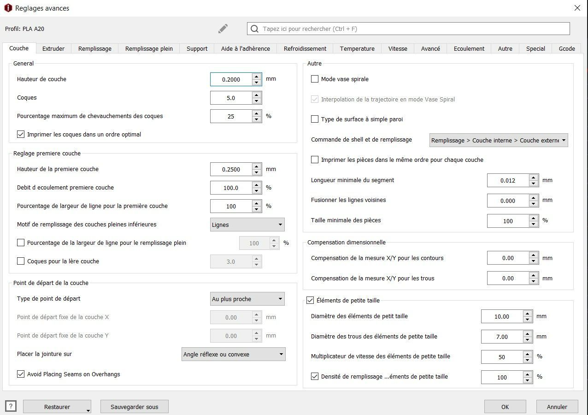Open Motif de remplissage Lignes dropdown
This screenshot has width=588, height=415.
pos(247,225)
